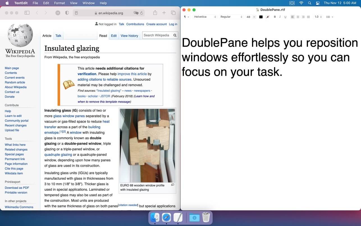Image resolution: width=361 pixels, height=226 pixels.
Task: Open the Contributions link
Action: click(135, 24)
